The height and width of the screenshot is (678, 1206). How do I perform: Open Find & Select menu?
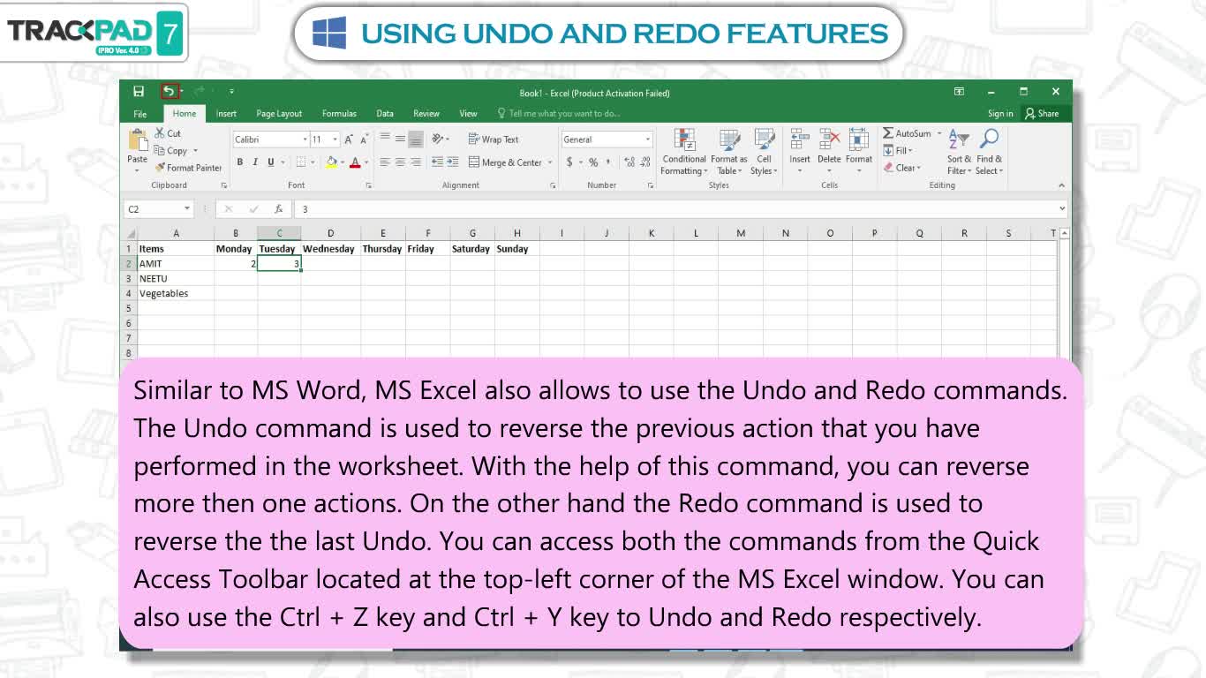pyautogui.click(x=989, y=152)
